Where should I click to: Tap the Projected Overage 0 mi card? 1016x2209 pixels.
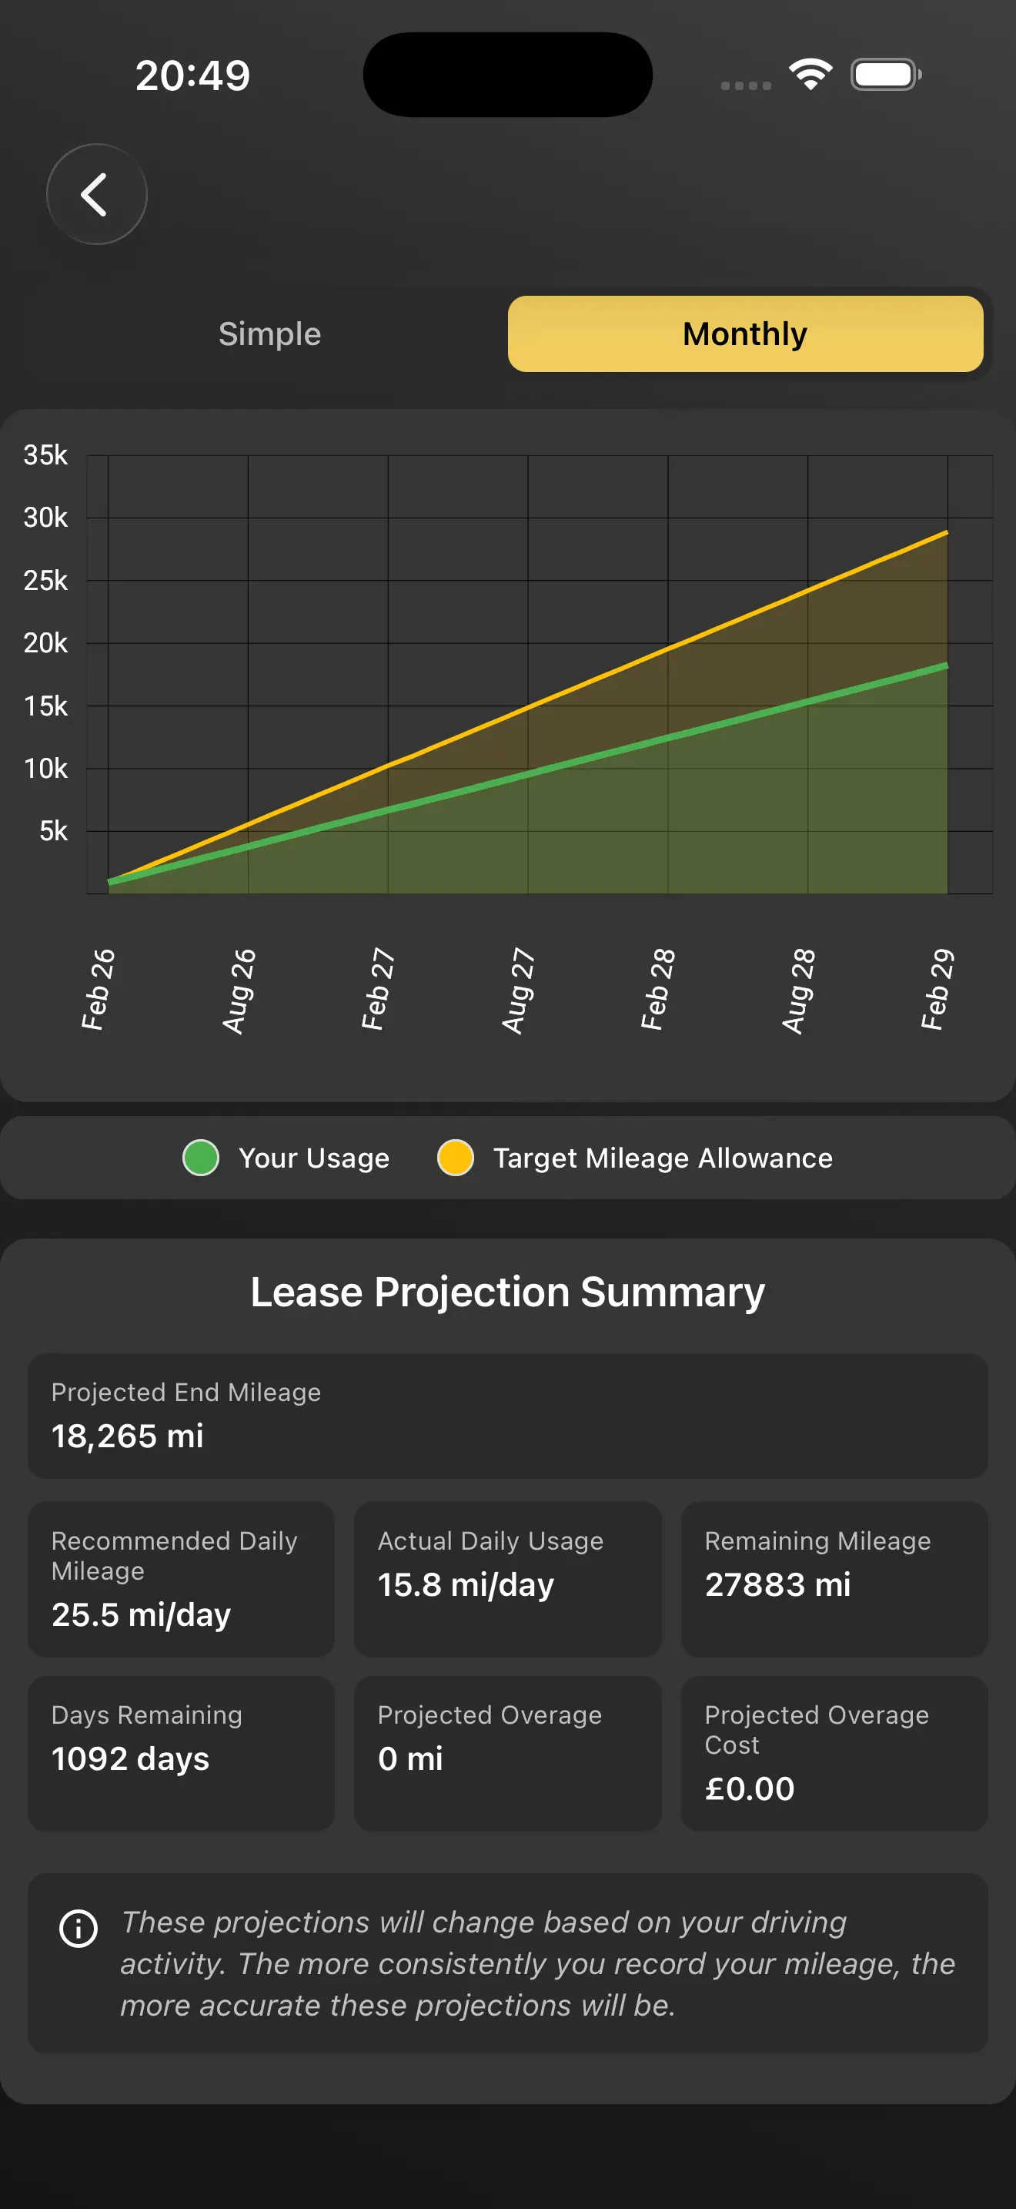point(507,1753)
